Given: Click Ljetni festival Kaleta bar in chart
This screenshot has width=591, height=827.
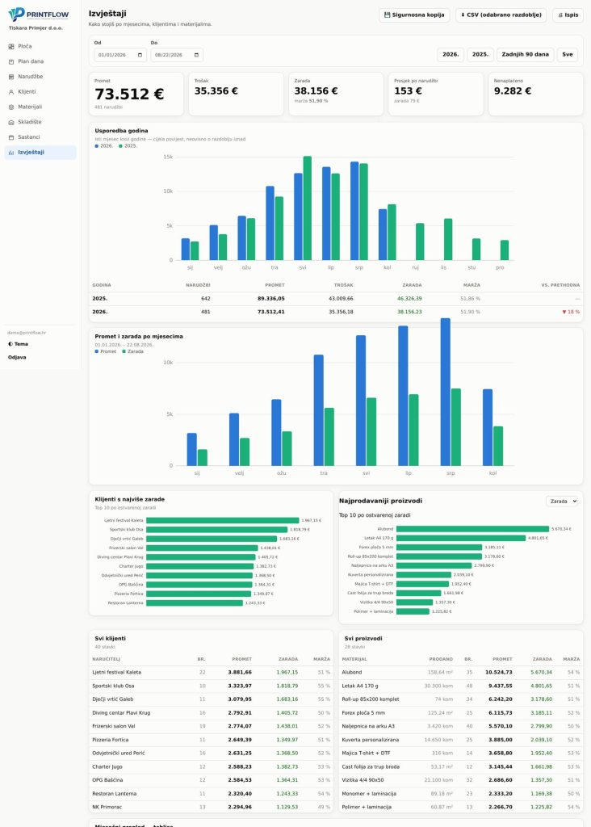Looking at the screenshot, I should (x=223, y=521).
